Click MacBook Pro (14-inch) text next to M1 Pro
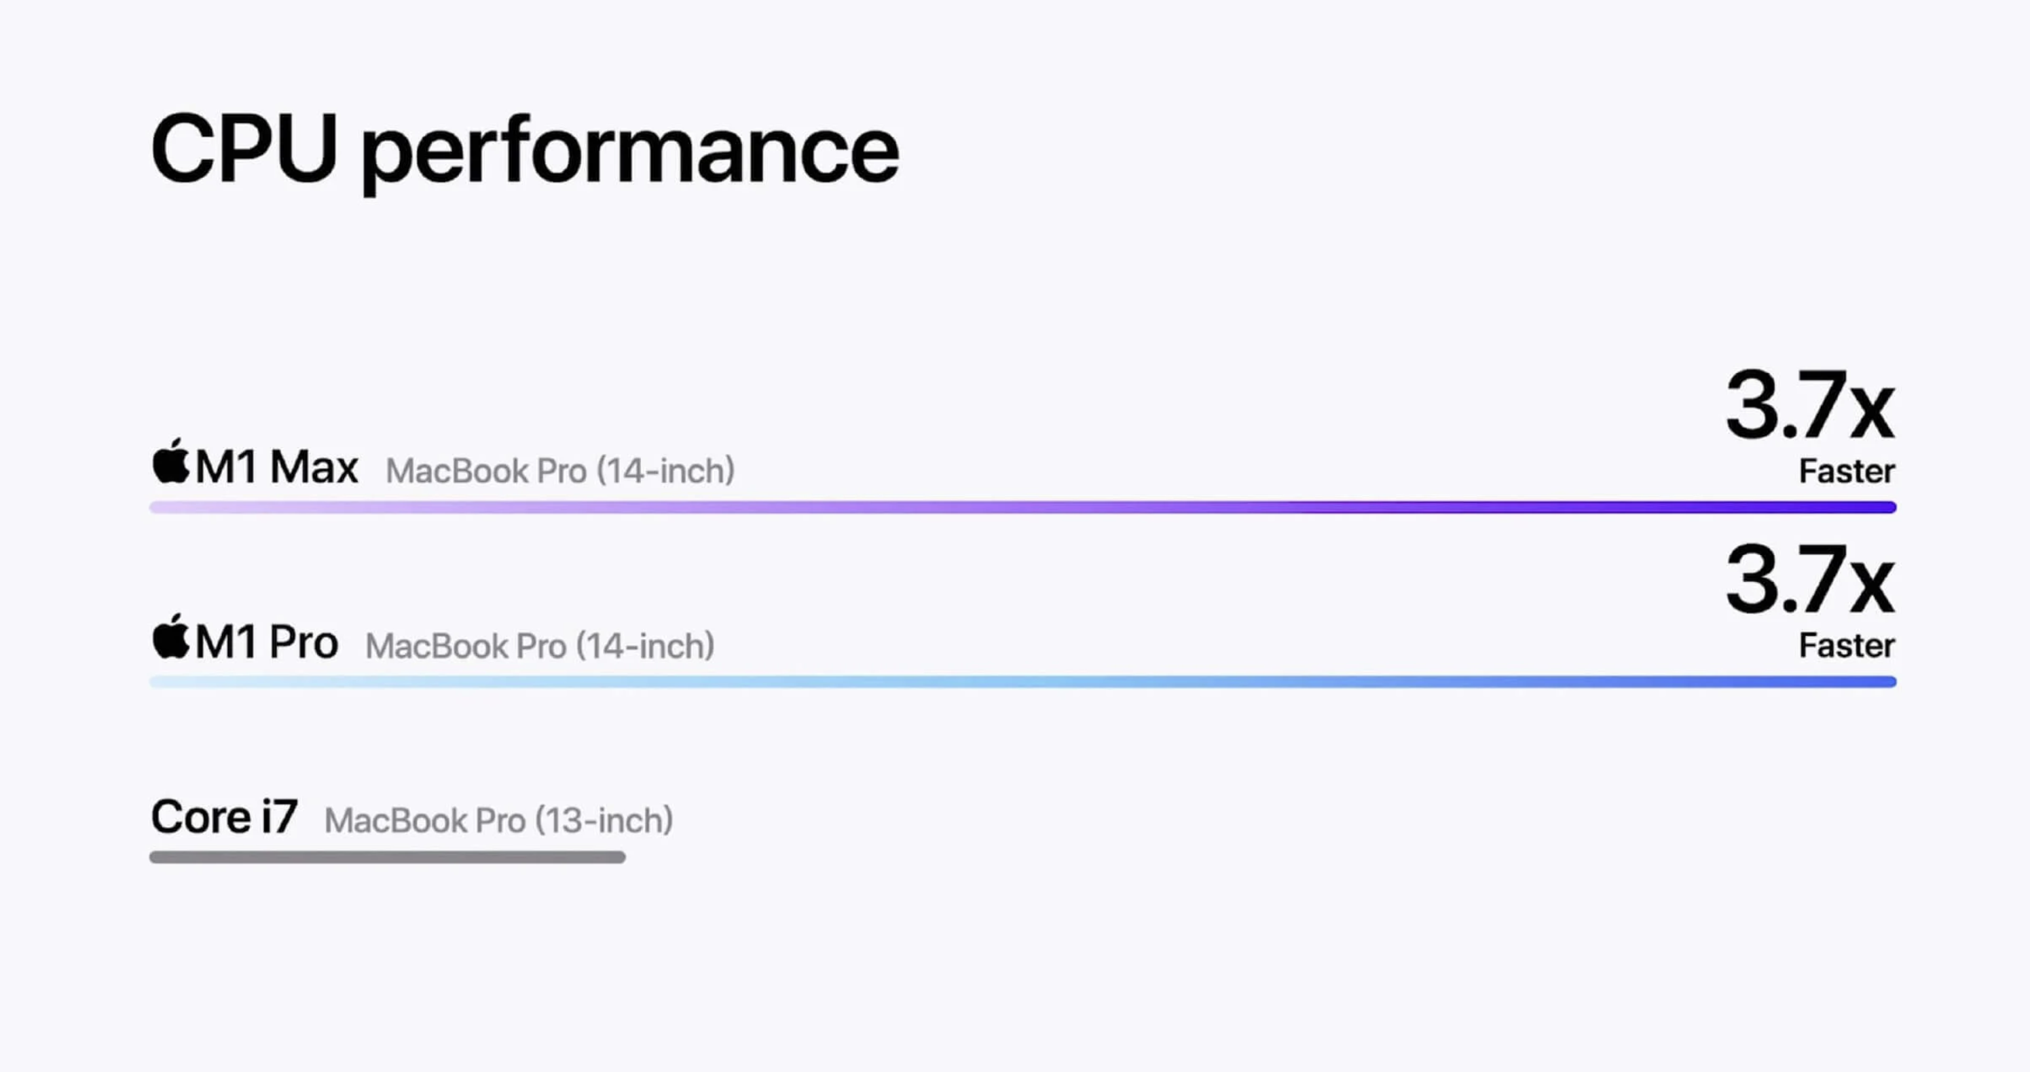 [x=540, y=646]
